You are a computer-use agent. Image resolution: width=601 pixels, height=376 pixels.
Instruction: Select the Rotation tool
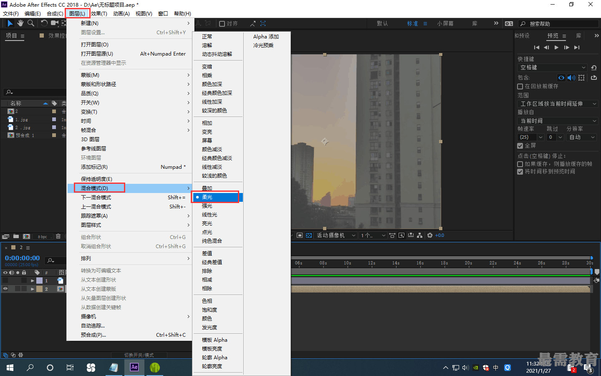pyautogui.click(x=44, y=23)
